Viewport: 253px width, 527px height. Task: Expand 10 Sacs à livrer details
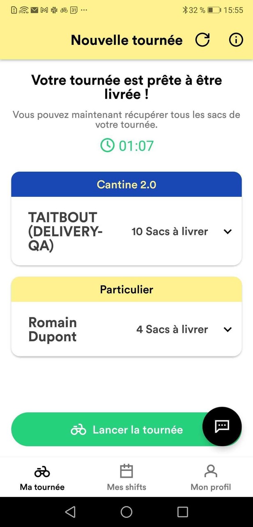click(170, 232)
